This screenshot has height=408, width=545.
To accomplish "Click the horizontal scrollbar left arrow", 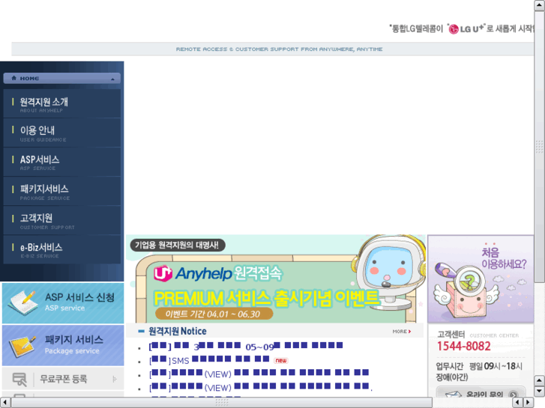I will (x=5, y=403).
